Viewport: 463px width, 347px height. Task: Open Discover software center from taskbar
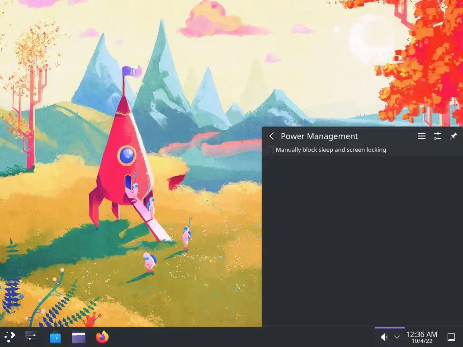[x=55, y=337]
